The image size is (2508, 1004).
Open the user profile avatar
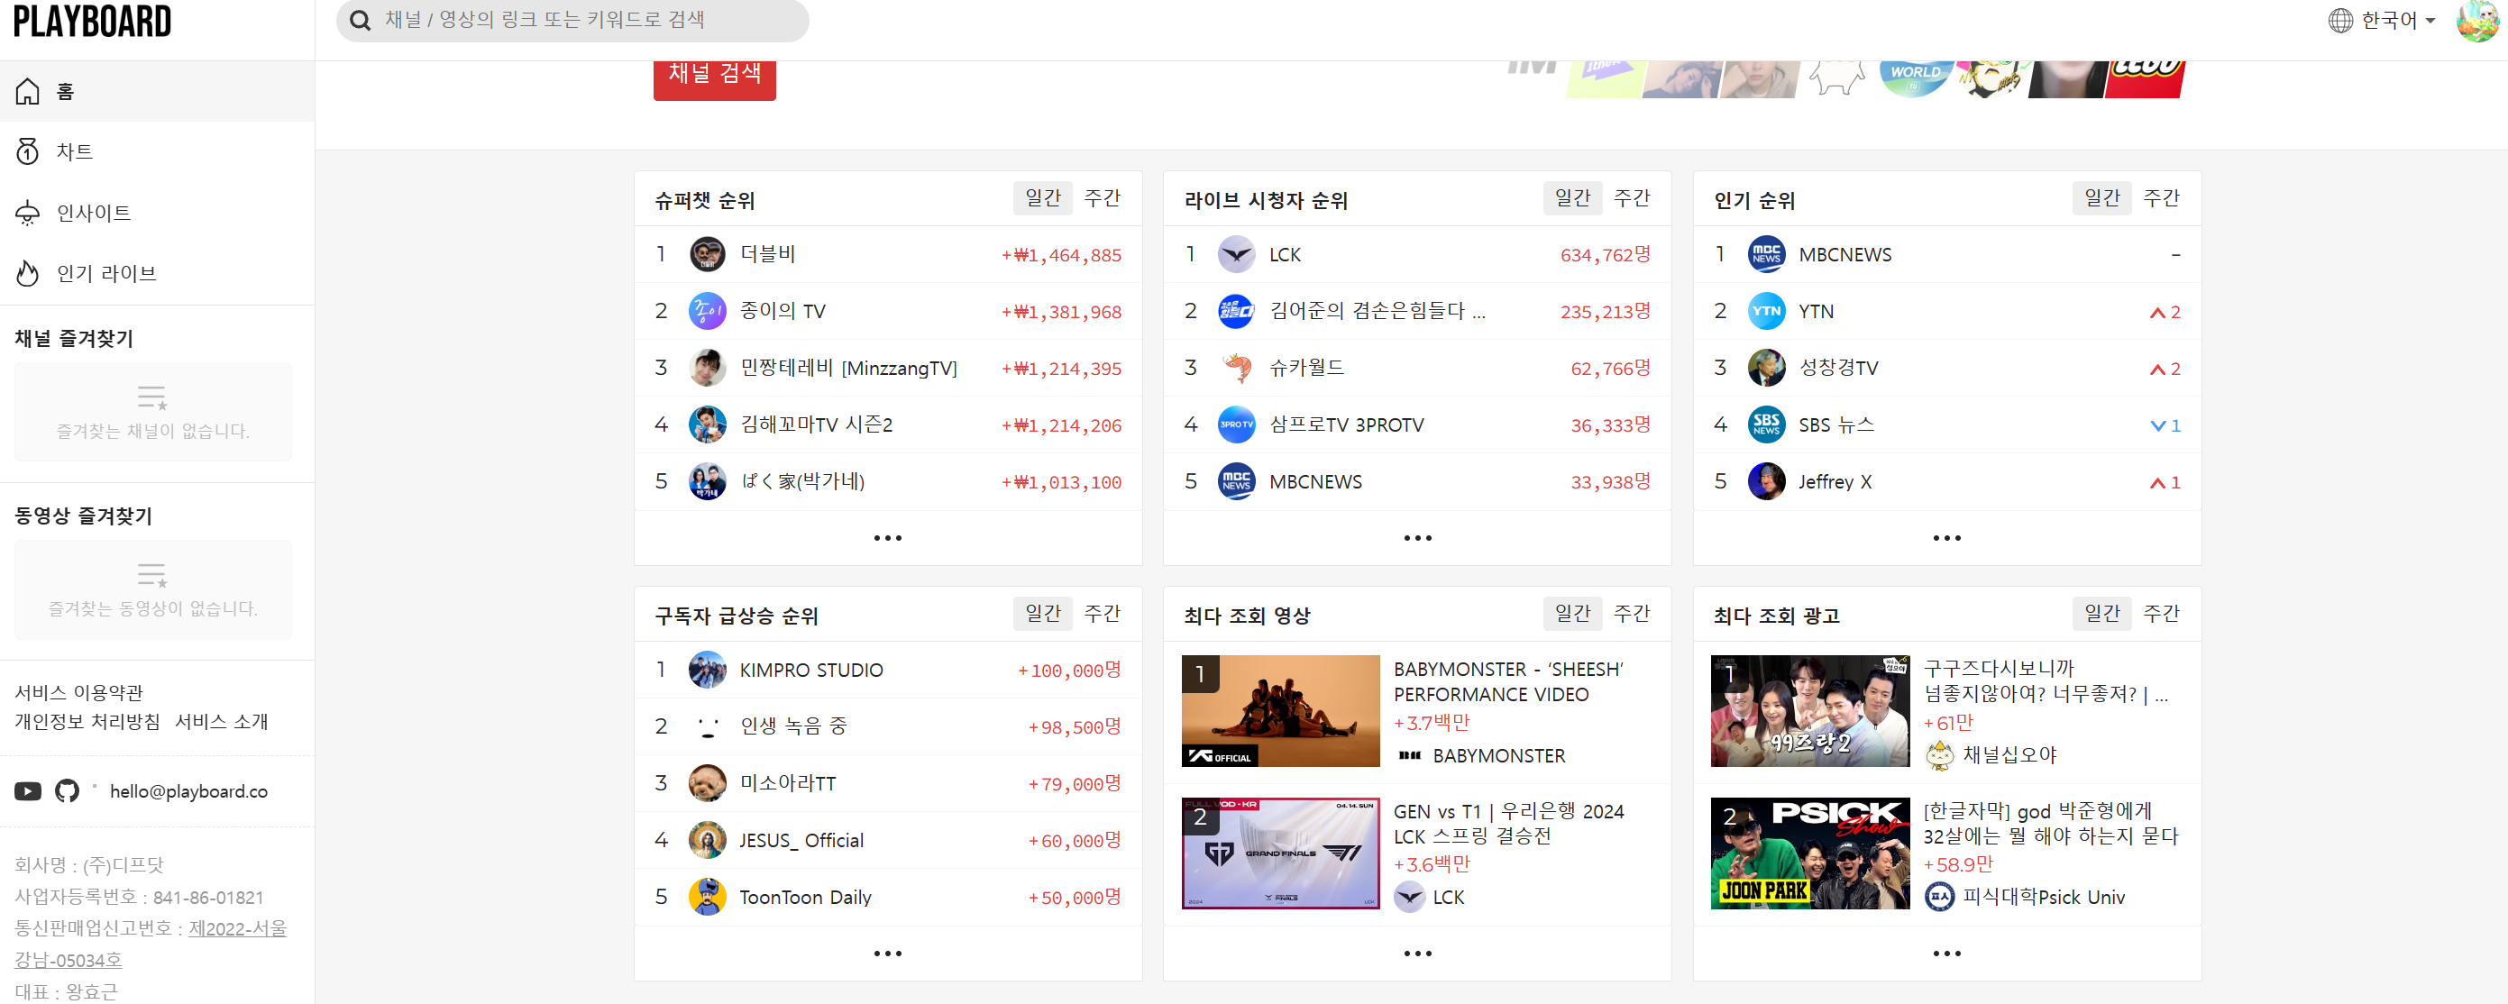tap(2476, 21)
